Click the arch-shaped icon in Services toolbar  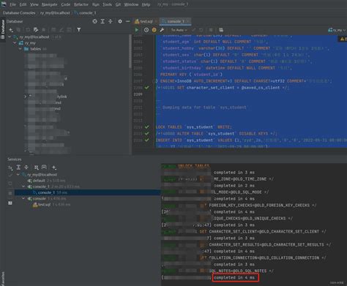click(44, 168)
